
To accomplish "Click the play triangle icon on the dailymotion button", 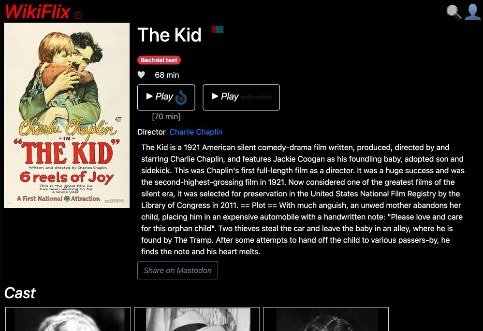I will [215, 97].
